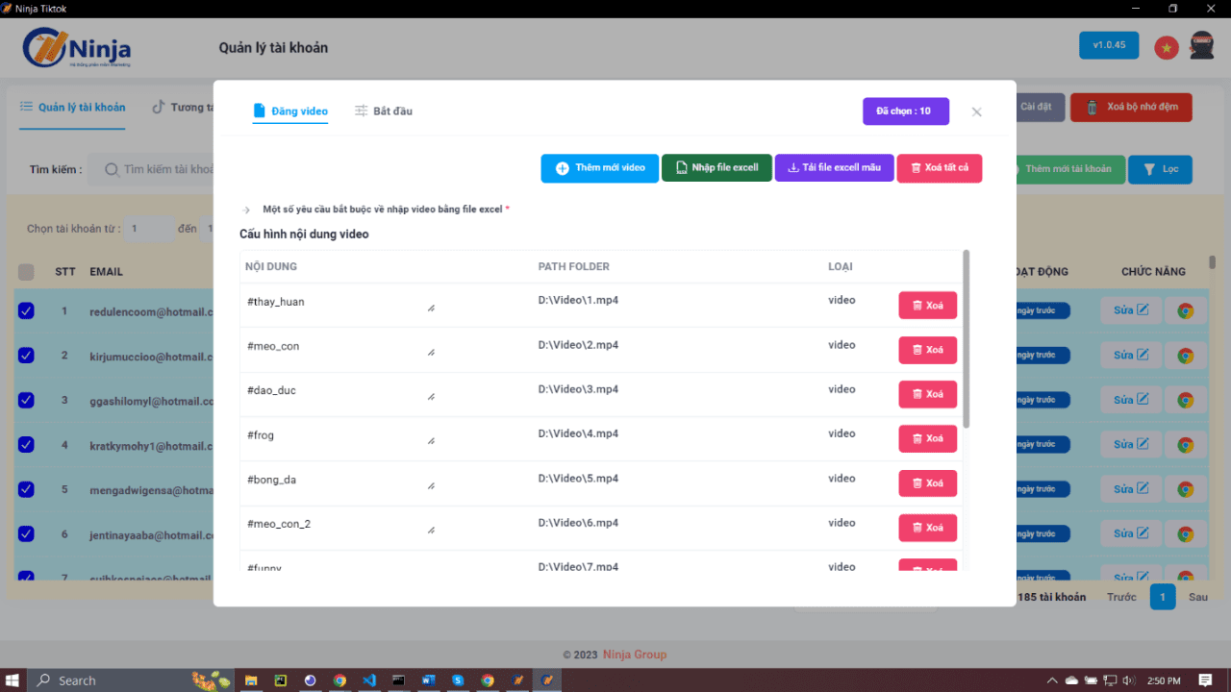Delete the #meo_con_2 video row
Image resolution: width=1231 pixels, height=692 pixels.
(927, 528)
